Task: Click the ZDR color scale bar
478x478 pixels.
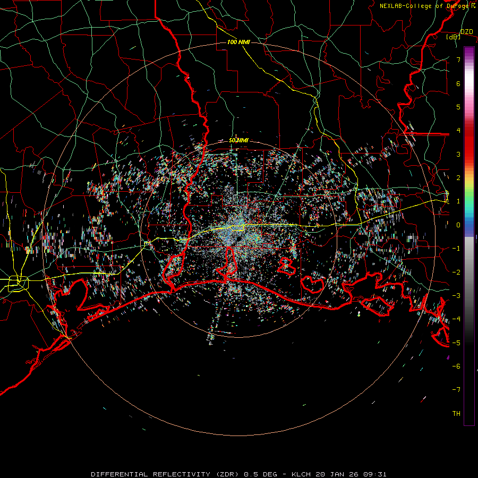Action: [469, 236]
